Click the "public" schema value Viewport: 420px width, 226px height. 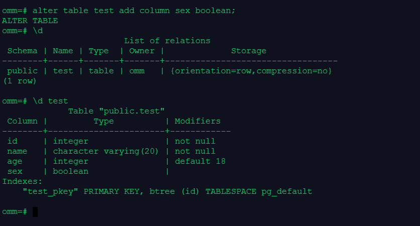[22, 71]
